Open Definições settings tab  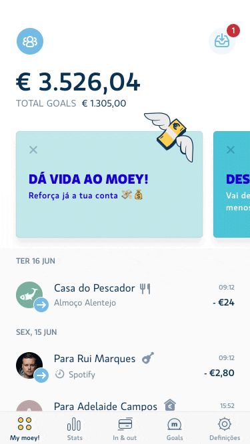tap(225, 429)
